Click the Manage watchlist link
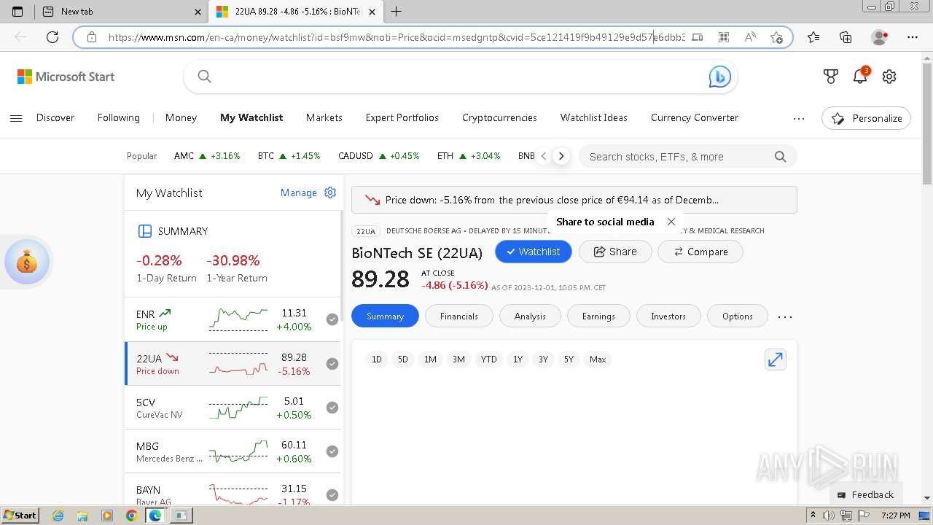 [x=299, y=192]
